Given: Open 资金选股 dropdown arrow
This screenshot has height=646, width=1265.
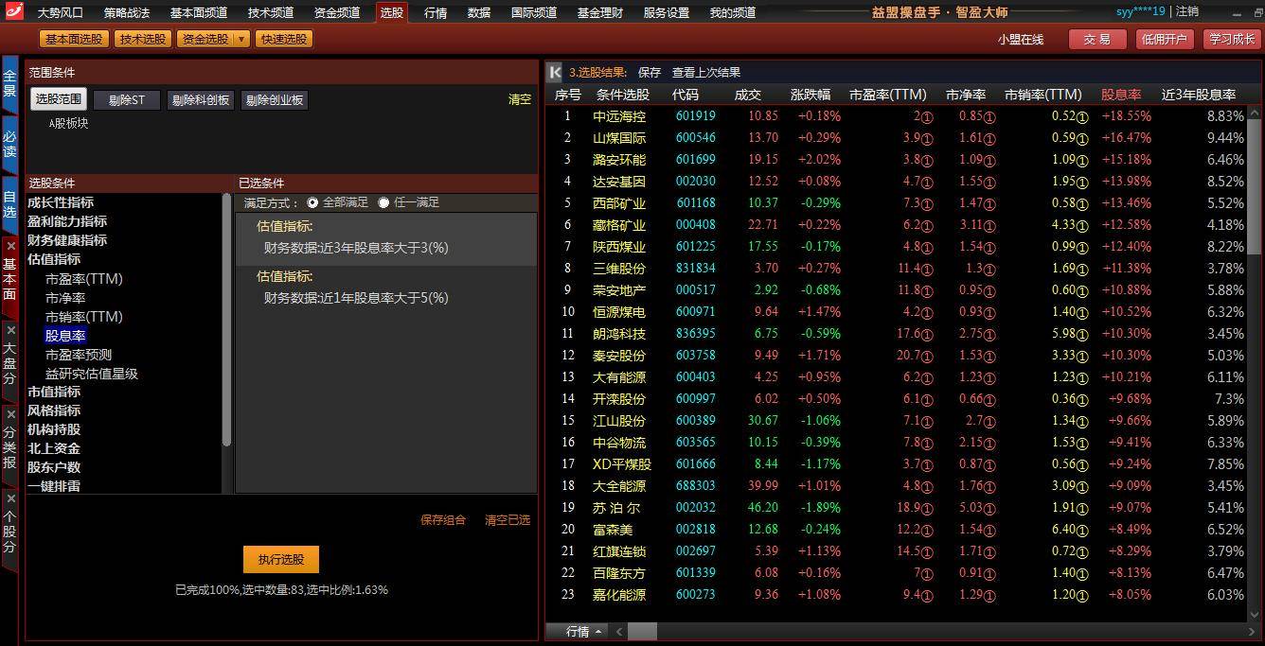Looking at the screenshot, I should [x=241, y=39].
